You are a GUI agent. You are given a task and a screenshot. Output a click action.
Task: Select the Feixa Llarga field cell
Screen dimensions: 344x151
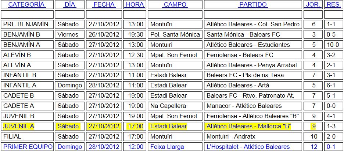[175, 147]
